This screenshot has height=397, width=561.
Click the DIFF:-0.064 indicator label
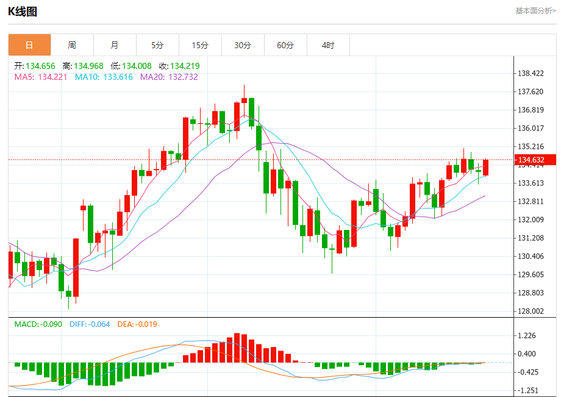tap(90, 324)
